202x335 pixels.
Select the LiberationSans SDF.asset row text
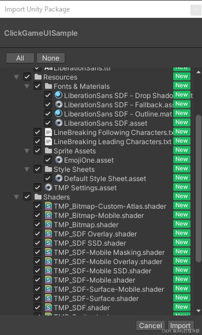tap(106, 123)
